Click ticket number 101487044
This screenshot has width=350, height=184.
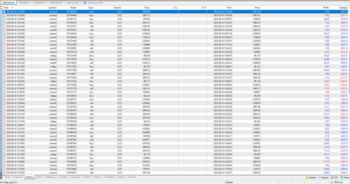click(72, 143)
